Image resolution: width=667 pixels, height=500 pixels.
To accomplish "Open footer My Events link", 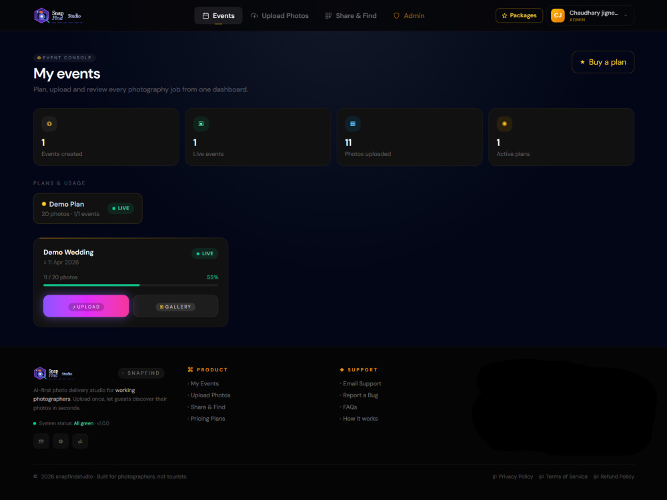I will (x=204, y=383).
